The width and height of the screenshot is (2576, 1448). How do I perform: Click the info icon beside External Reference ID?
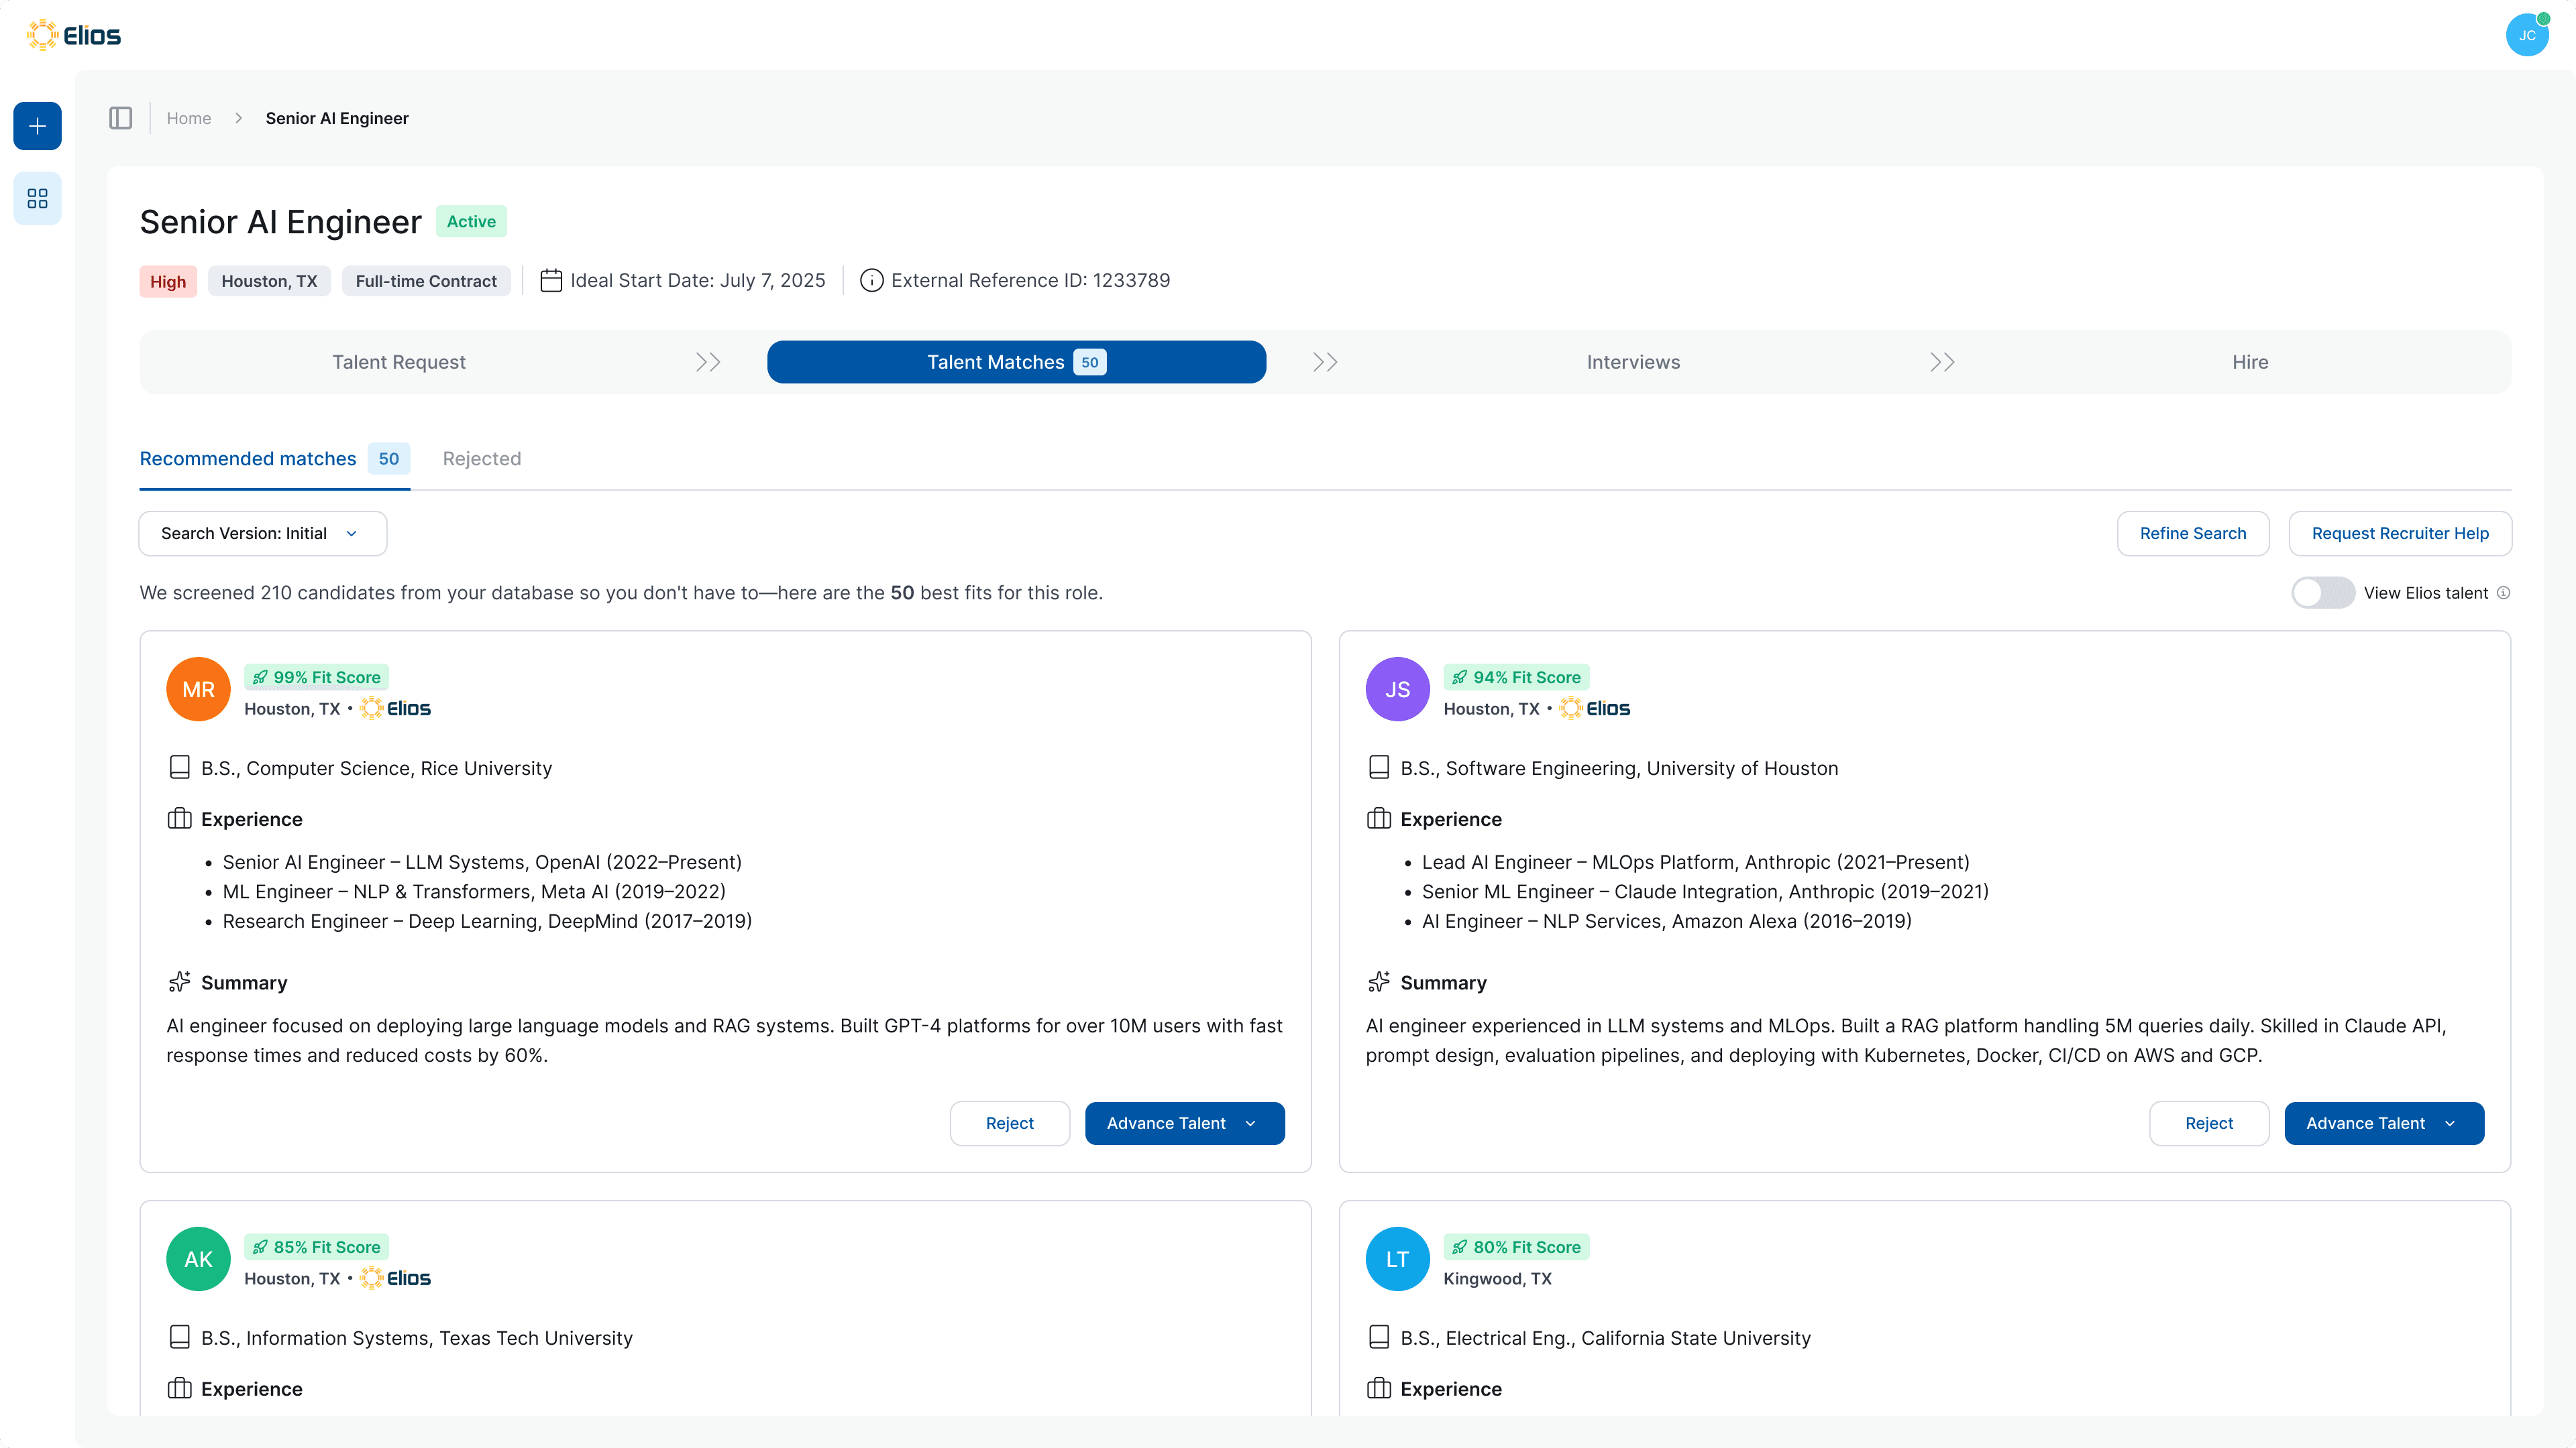pos(870,280)
